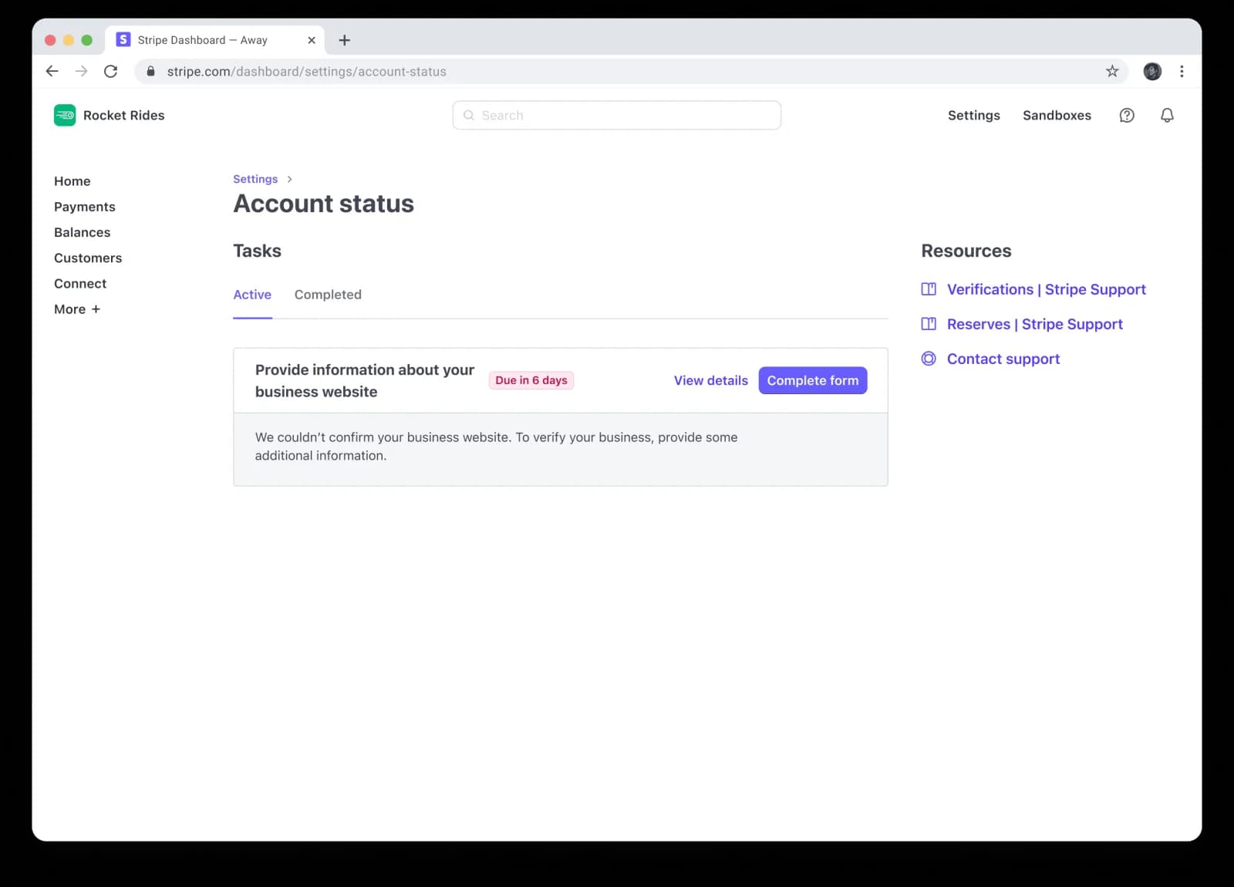
Task: Go to Customers in the sidebar
Action: [x=88, y=258]
